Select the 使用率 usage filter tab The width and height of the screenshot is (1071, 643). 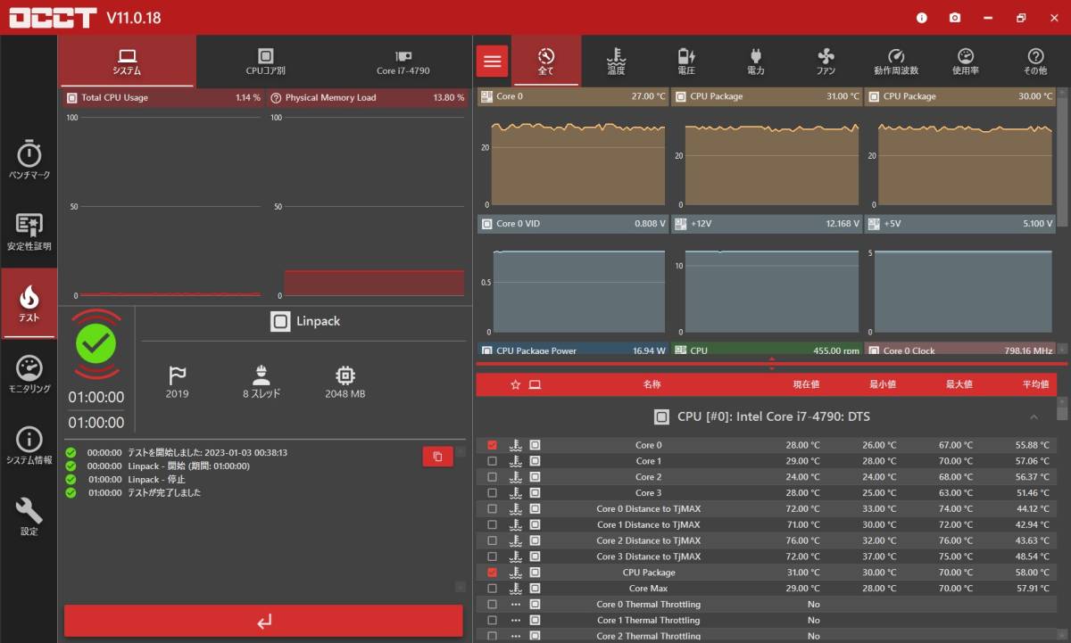tap(966, 62)
